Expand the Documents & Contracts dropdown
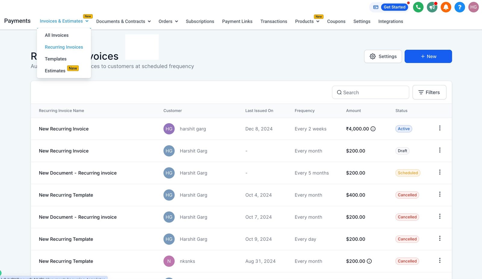Image resolution: width=482 pixels, height=279 pixels. [x=123, y=21]
